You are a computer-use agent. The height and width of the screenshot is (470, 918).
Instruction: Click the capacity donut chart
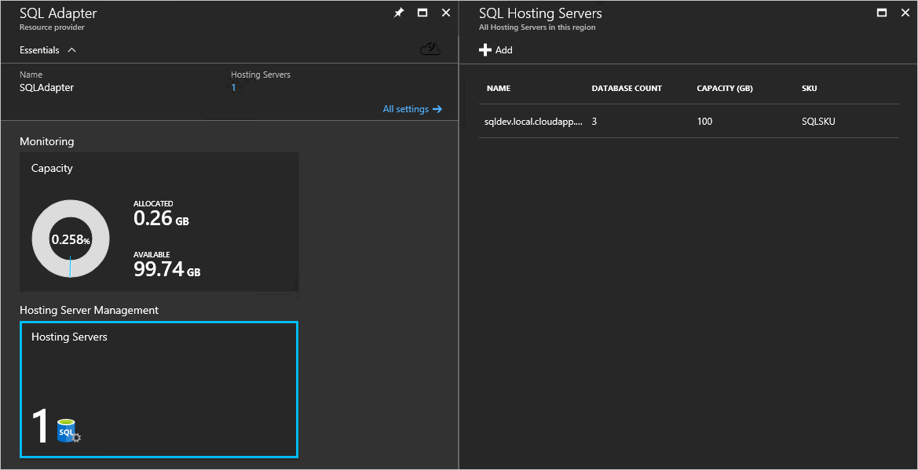pyautogui.click(x=71, y=239)
